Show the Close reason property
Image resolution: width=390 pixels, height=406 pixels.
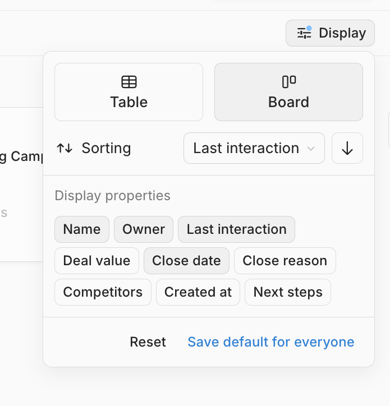coord(285,261)
